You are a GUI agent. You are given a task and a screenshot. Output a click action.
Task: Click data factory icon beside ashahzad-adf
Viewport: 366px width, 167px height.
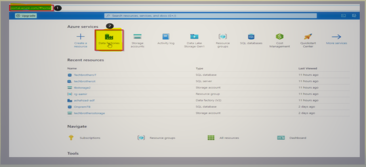point(70,100)
